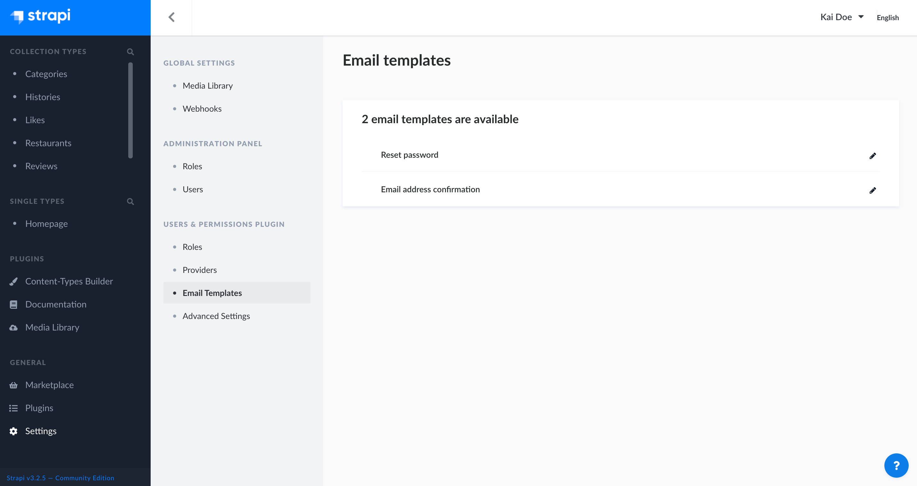Click the Marketplace basket icon

[13, 385]
